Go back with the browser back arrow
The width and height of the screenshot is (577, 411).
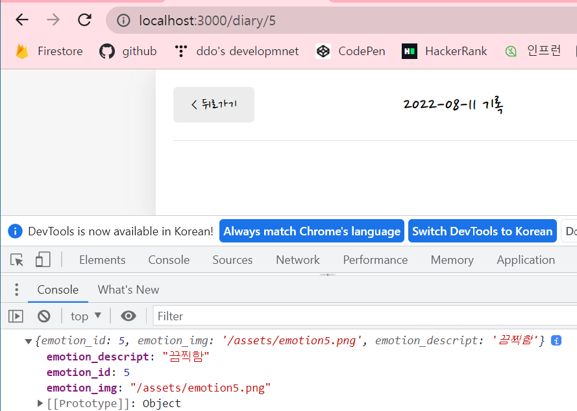click(22, 20)
